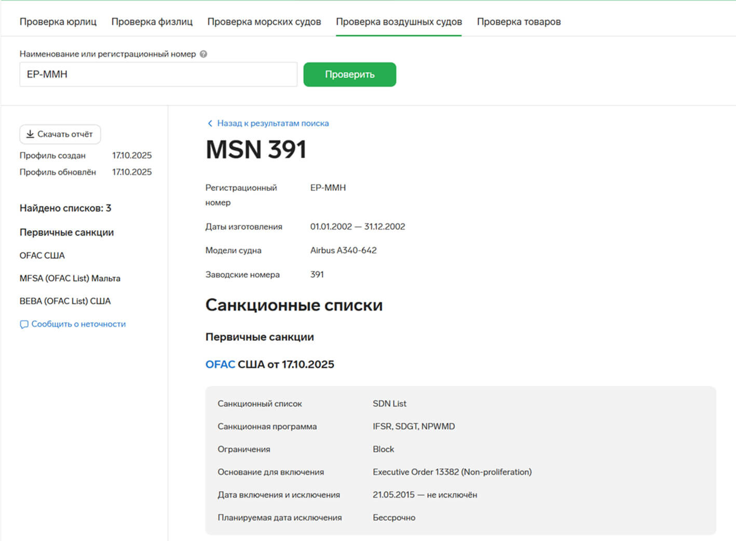Viewport: 736px width, 541px height.
Task: Select BEBA (OFAC List) США in the sidebar
Action: 65,301
